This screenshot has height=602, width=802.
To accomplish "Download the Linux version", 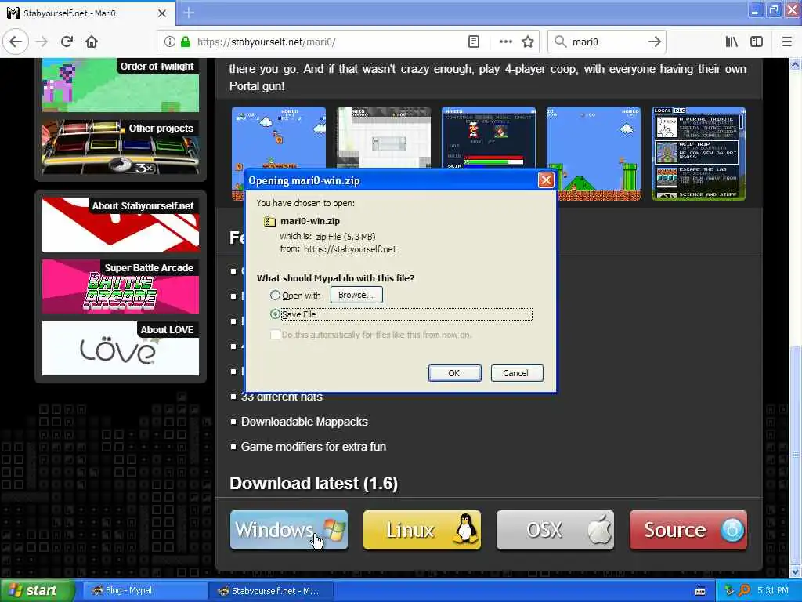I will [x=422, y=530].
